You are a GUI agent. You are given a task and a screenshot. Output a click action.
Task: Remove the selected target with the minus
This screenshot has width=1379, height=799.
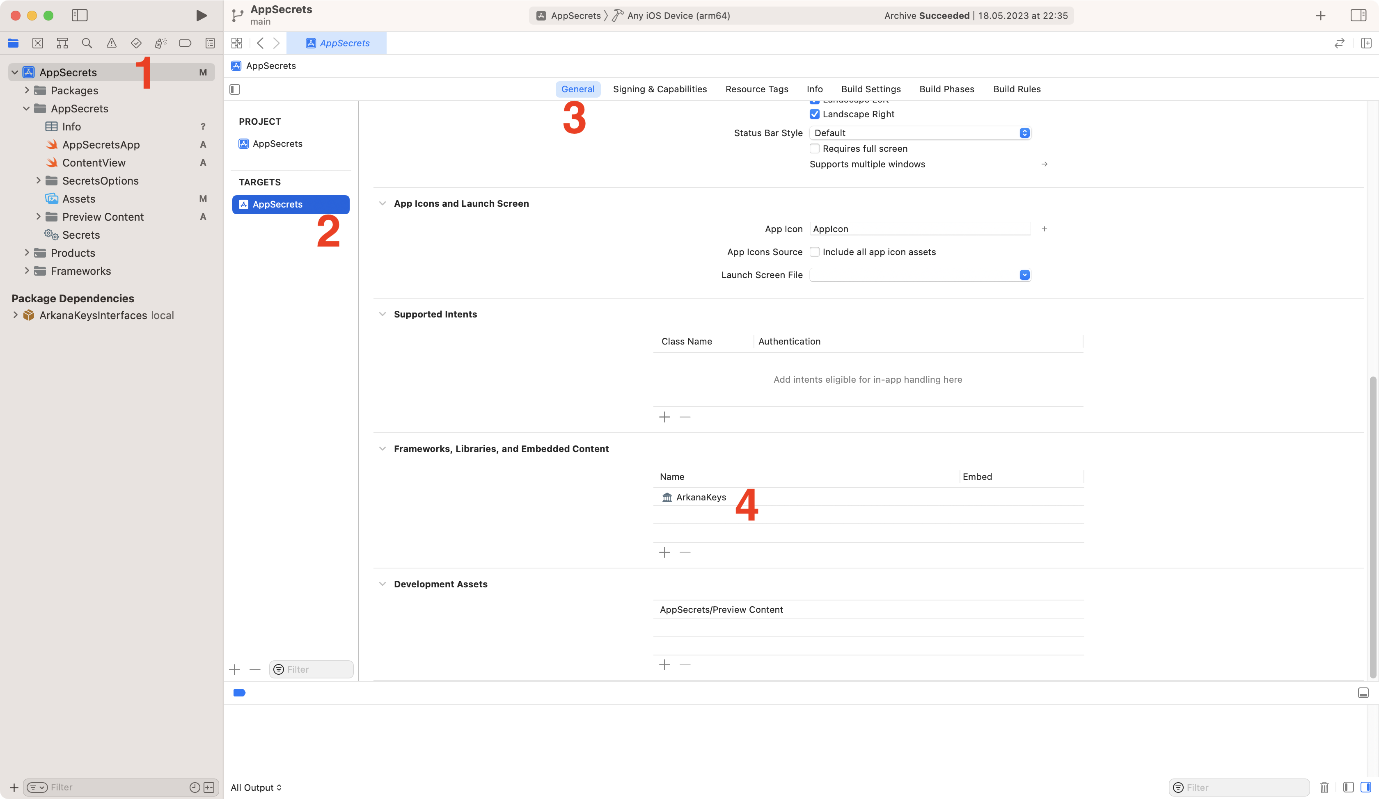click(255, 669)
